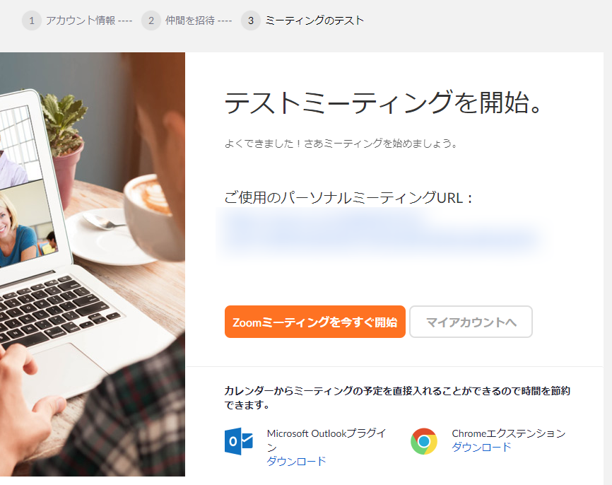Click the label ご使用のパーソナルミーティングURL
Viewport: 612px width, 485px height.
click(x=348, y=197)
